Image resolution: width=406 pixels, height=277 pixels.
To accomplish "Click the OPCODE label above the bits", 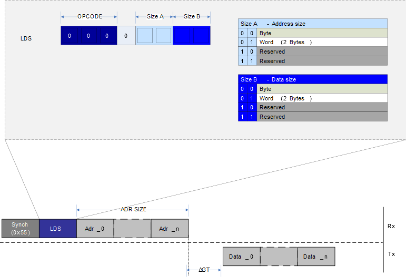I will 89,17.
